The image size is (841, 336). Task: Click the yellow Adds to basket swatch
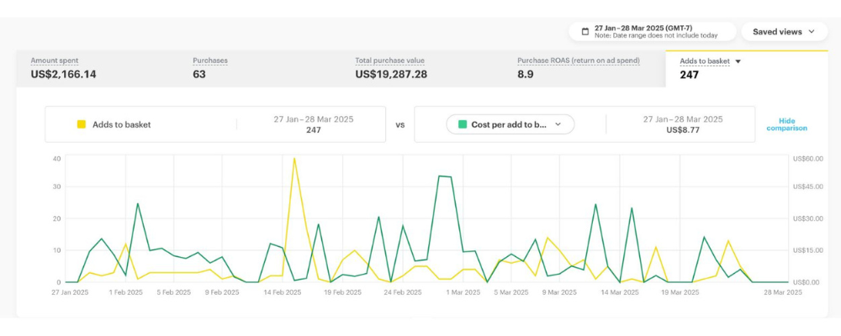point(82,124)
